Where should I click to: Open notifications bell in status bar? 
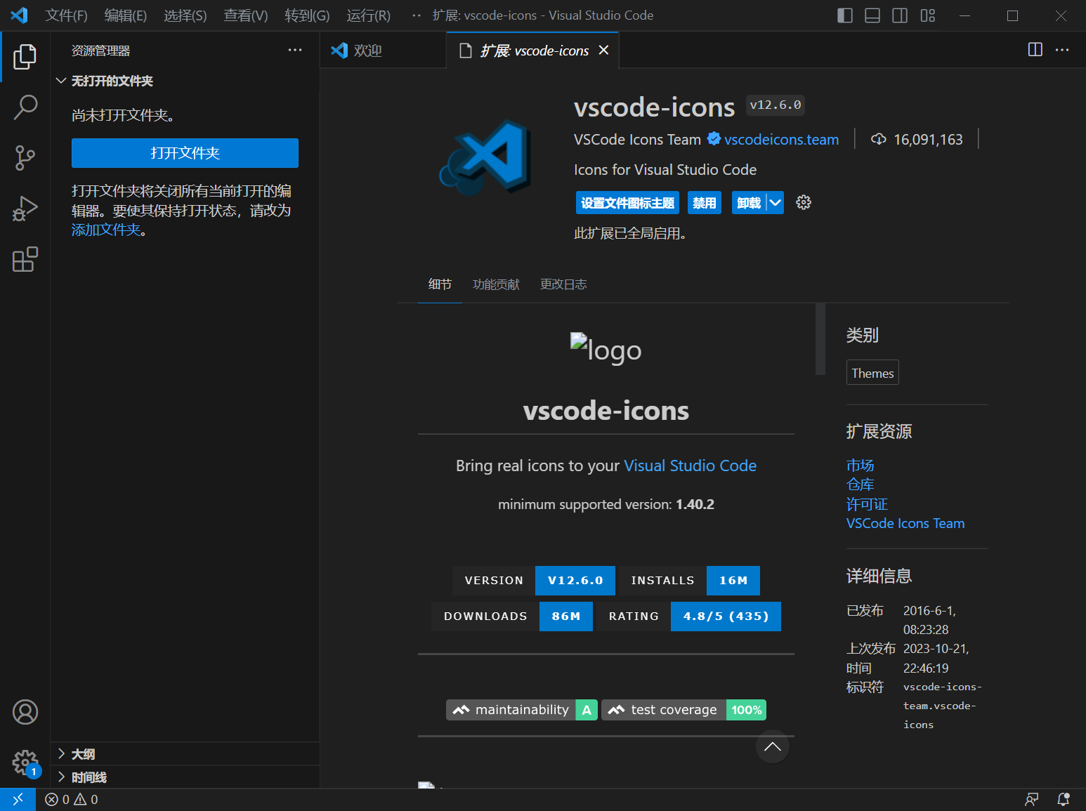[x=1064, y=799]
